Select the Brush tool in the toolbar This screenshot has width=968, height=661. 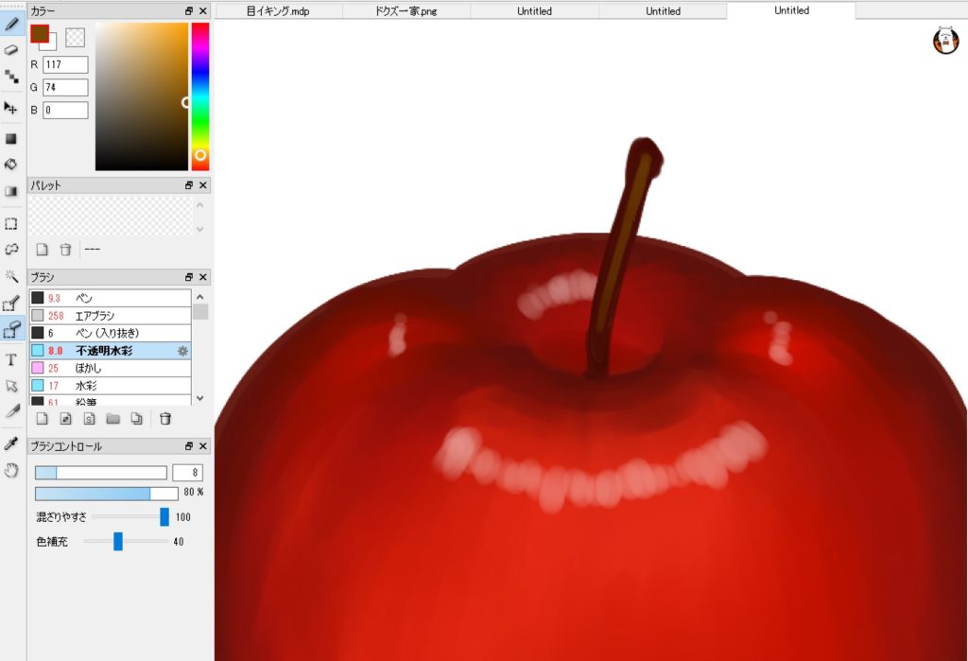(x=12, y=24)
